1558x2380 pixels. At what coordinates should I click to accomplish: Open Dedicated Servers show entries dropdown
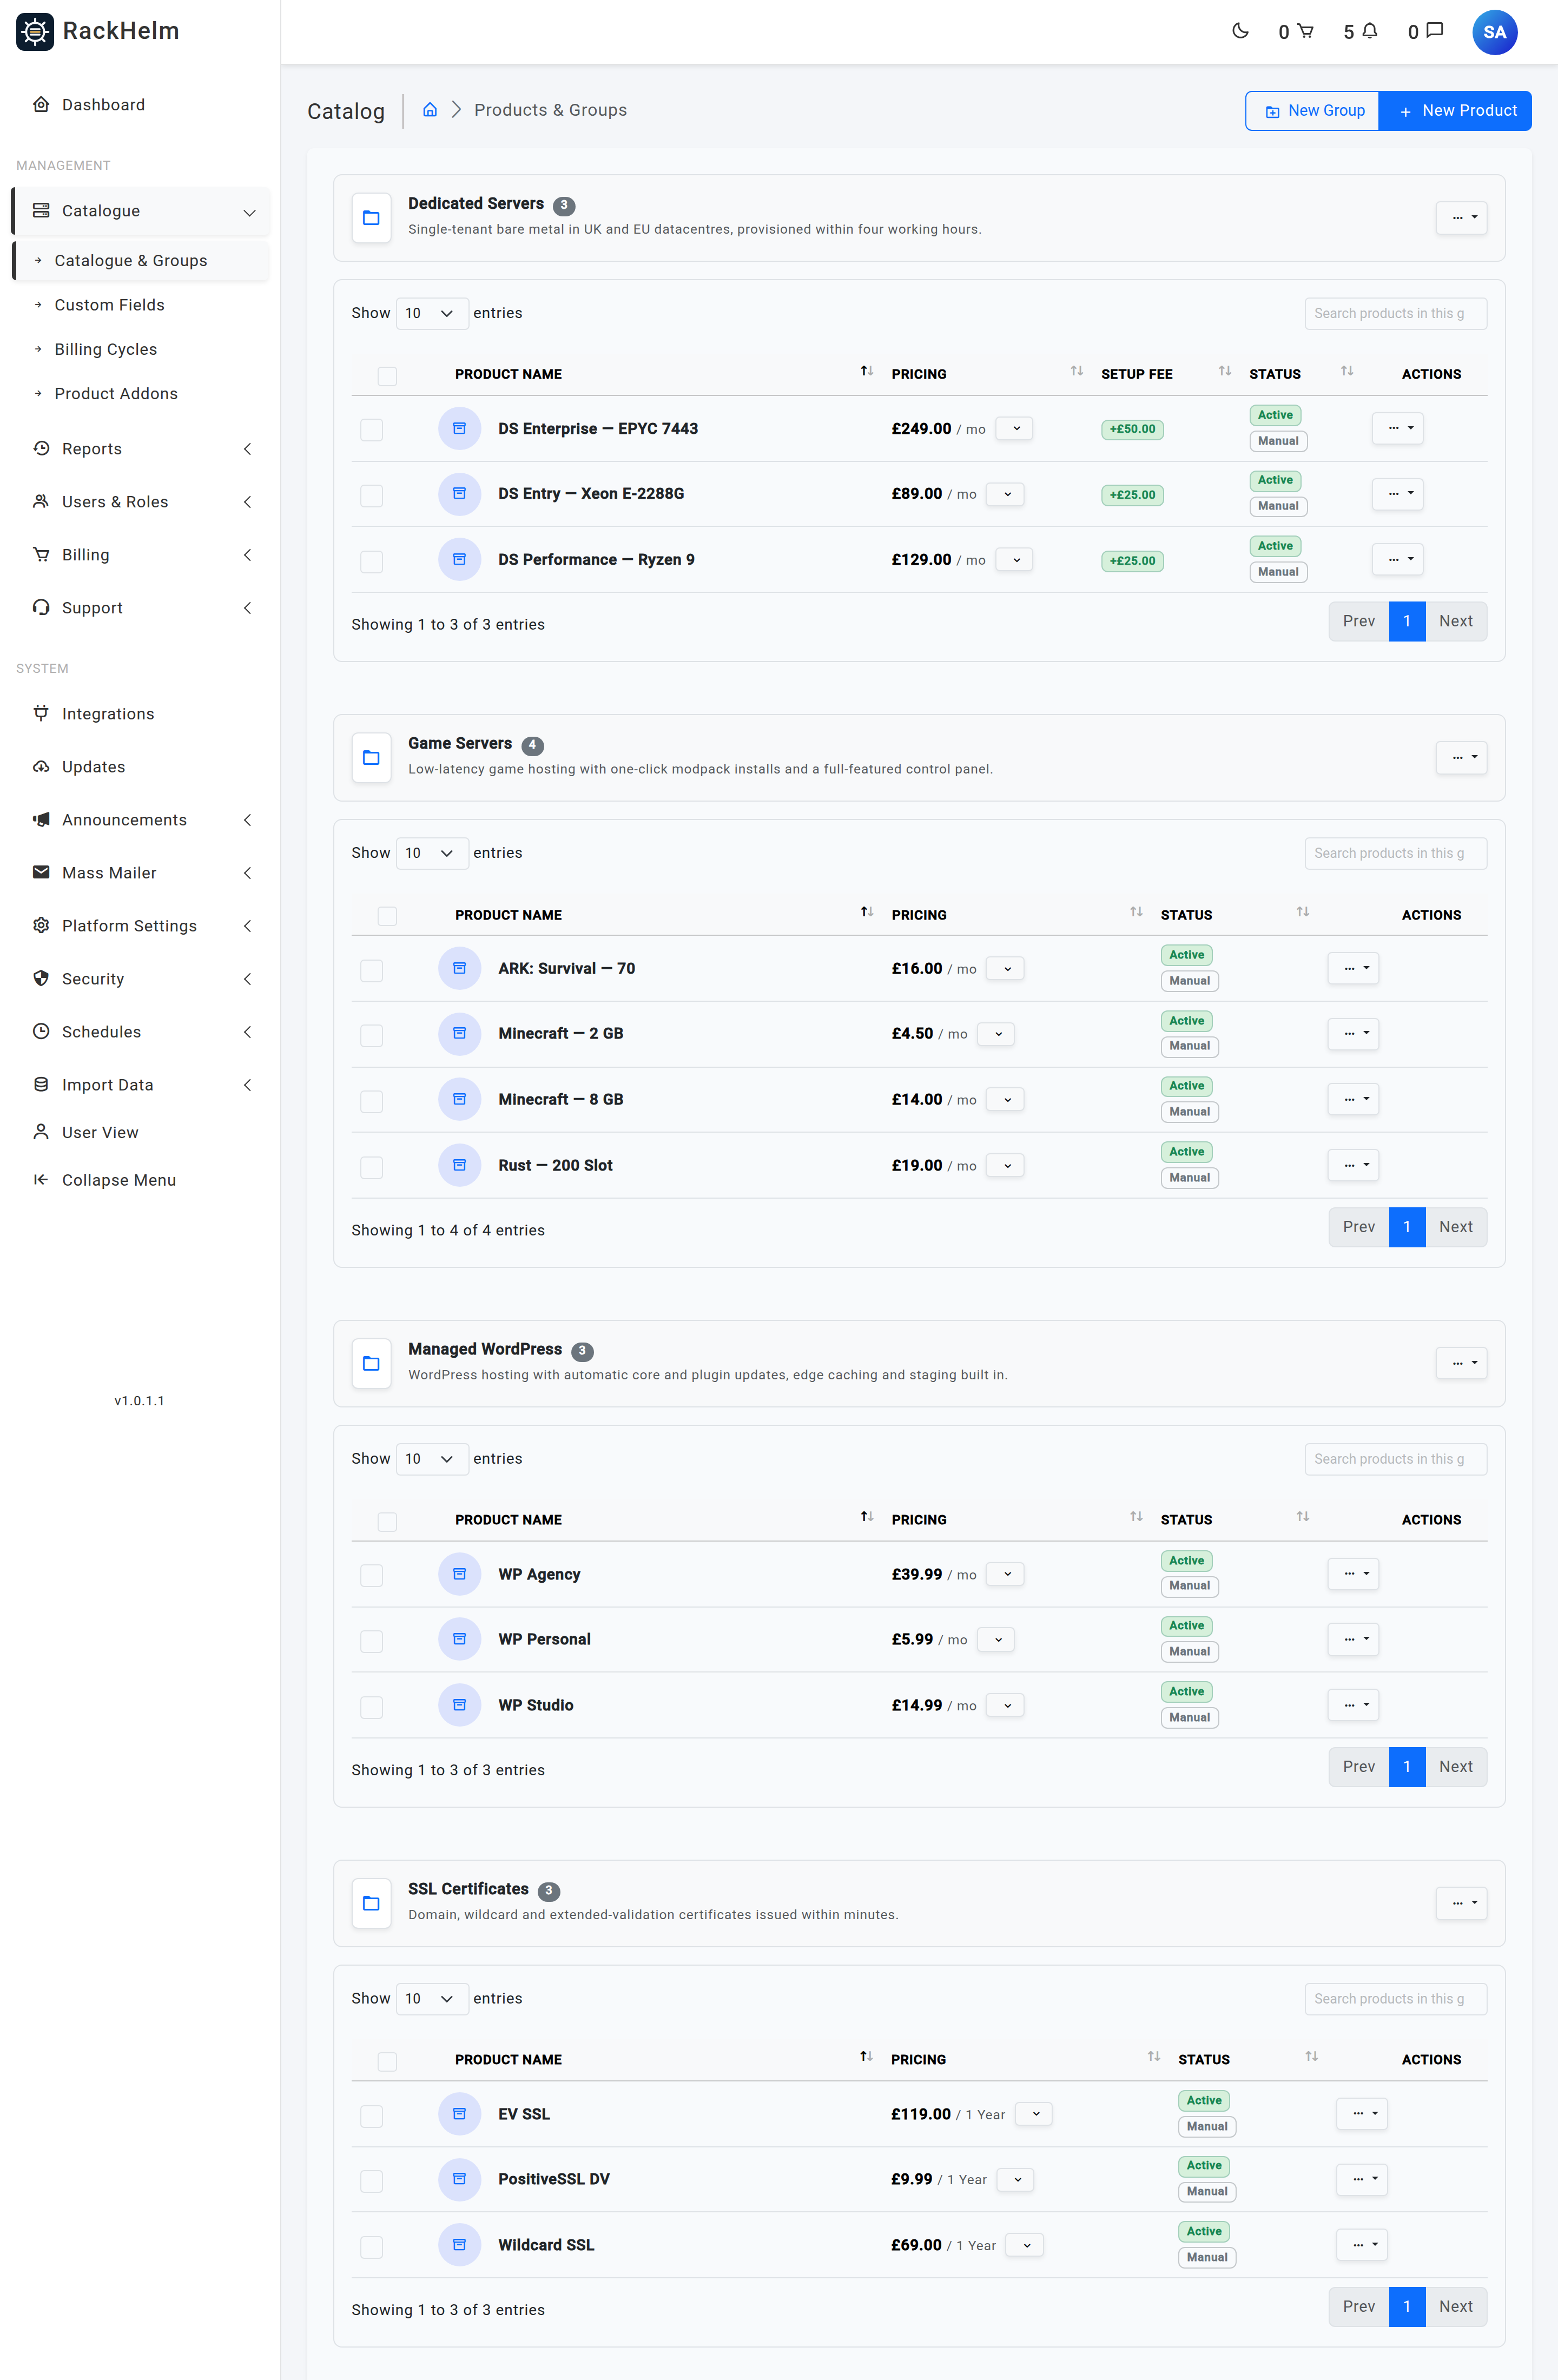coord(432,313)
